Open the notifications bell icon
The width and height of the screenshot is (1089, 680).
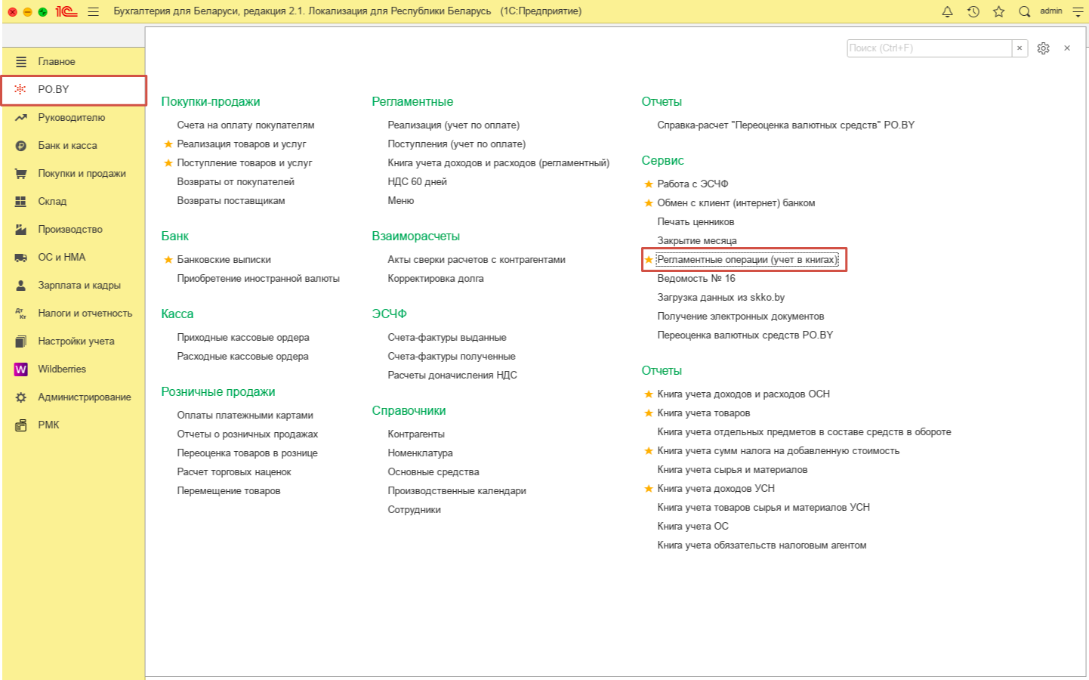[947, 11]
